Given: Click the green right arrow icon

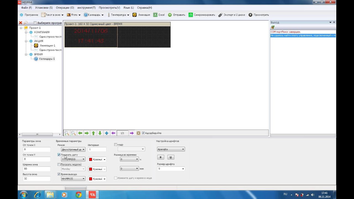Looking at the screenshot, I should tap(87, 133).
